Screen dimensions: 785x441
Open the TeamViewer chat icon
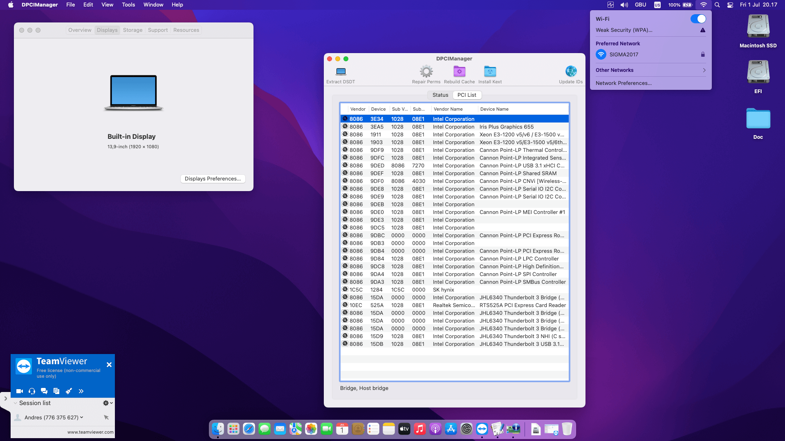tap(44, 391)
